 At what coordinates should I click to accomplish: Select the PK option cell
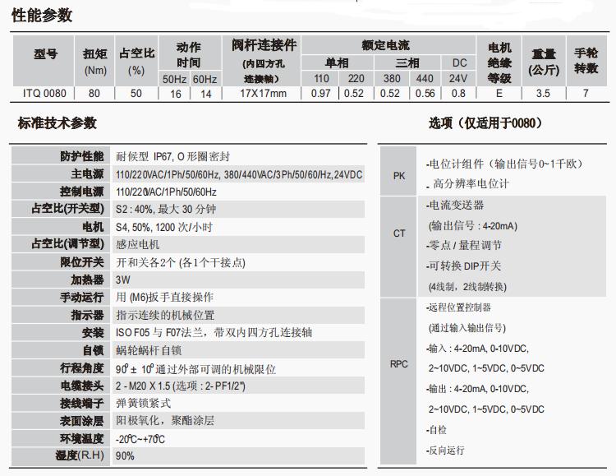(x=399, y=175)
